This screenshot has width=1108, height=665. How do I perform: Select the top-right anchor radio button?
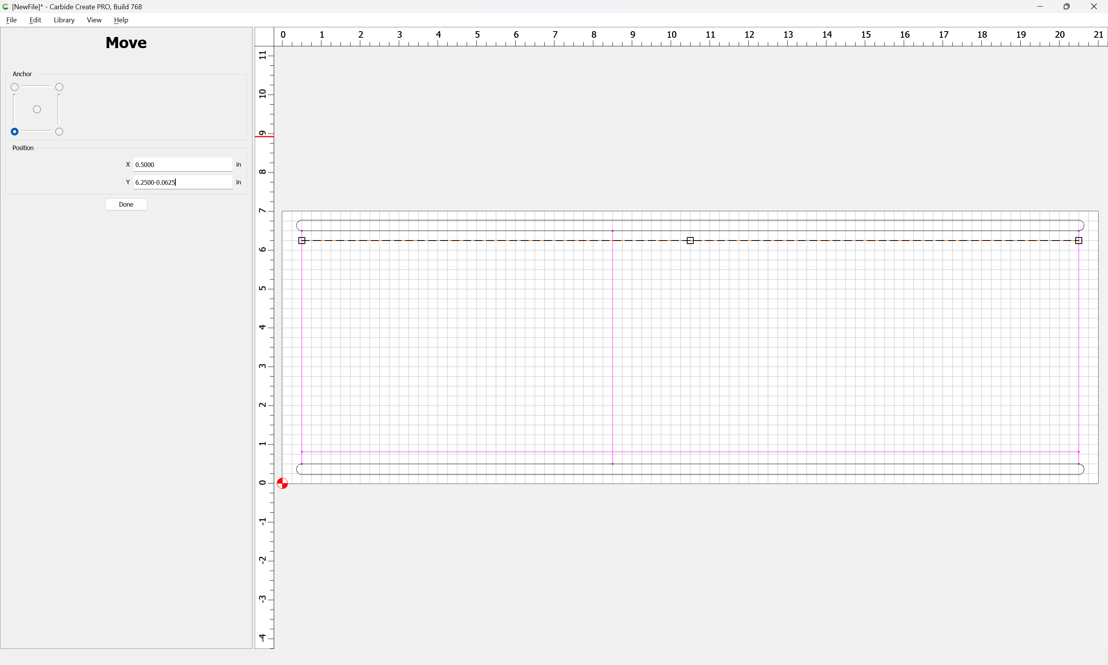(59, 87)
